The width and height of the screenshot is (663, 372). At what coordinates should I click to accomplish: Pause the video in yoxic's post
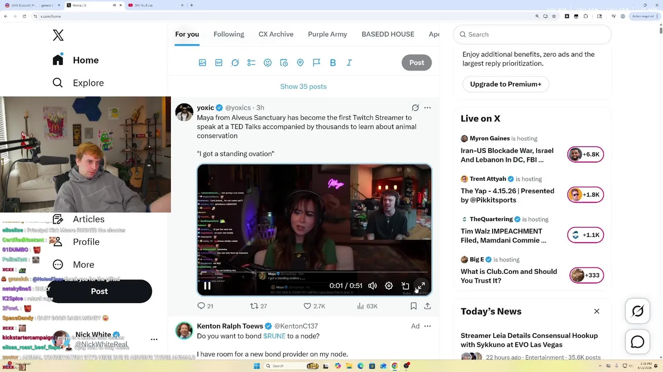(x=207, y=286)
